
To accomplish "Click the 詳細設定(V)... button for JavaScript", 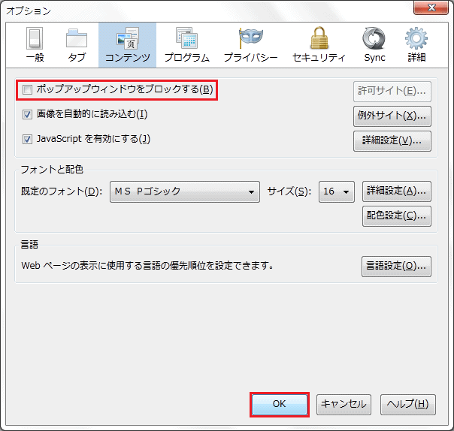I will [x=392, y=141].
